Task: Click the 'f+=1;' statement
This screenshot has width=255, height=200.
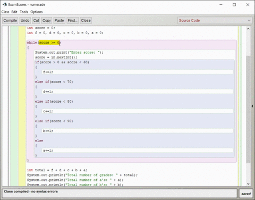Action: click(48, 72)
